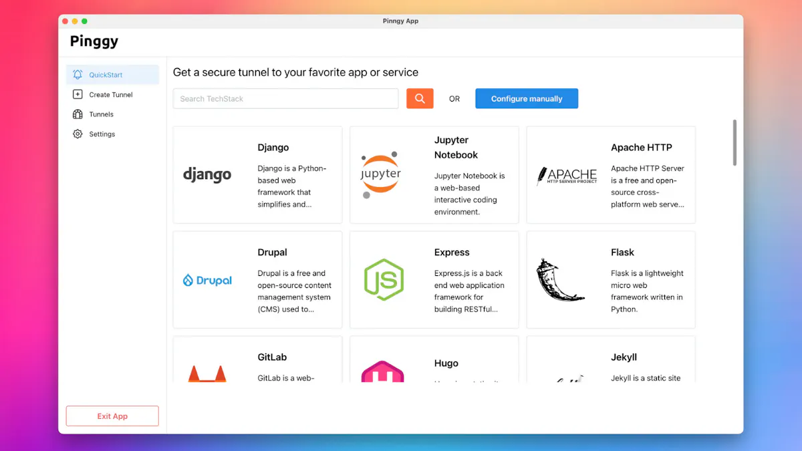Click the Drupal droplet logo
The height and width of the screenshot is (451, 802).
207,281
